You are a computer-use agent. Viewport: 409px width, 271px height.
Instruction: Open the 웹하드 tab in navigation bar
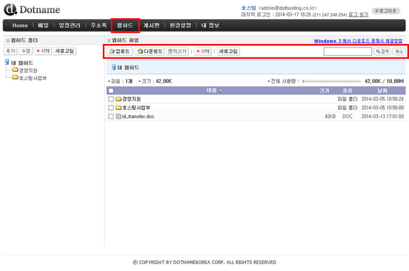pos(125,25)
